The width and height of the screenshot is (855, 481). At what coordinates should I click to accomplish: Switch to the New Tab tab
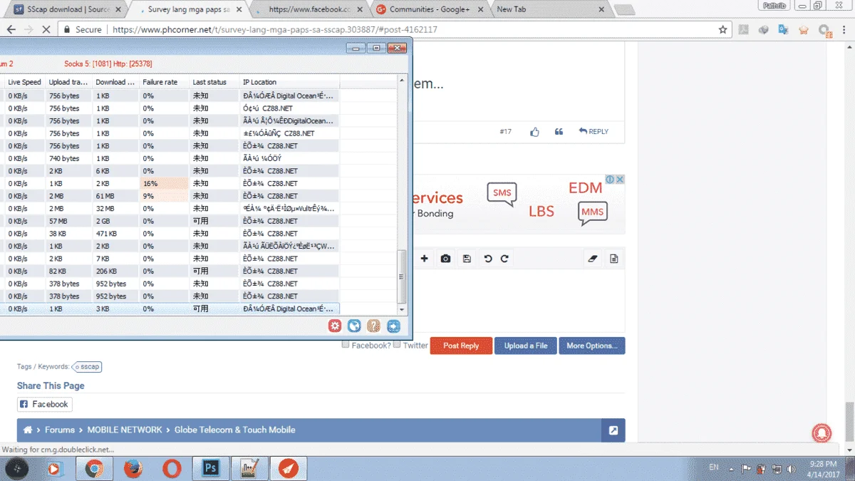pos(549,10)
